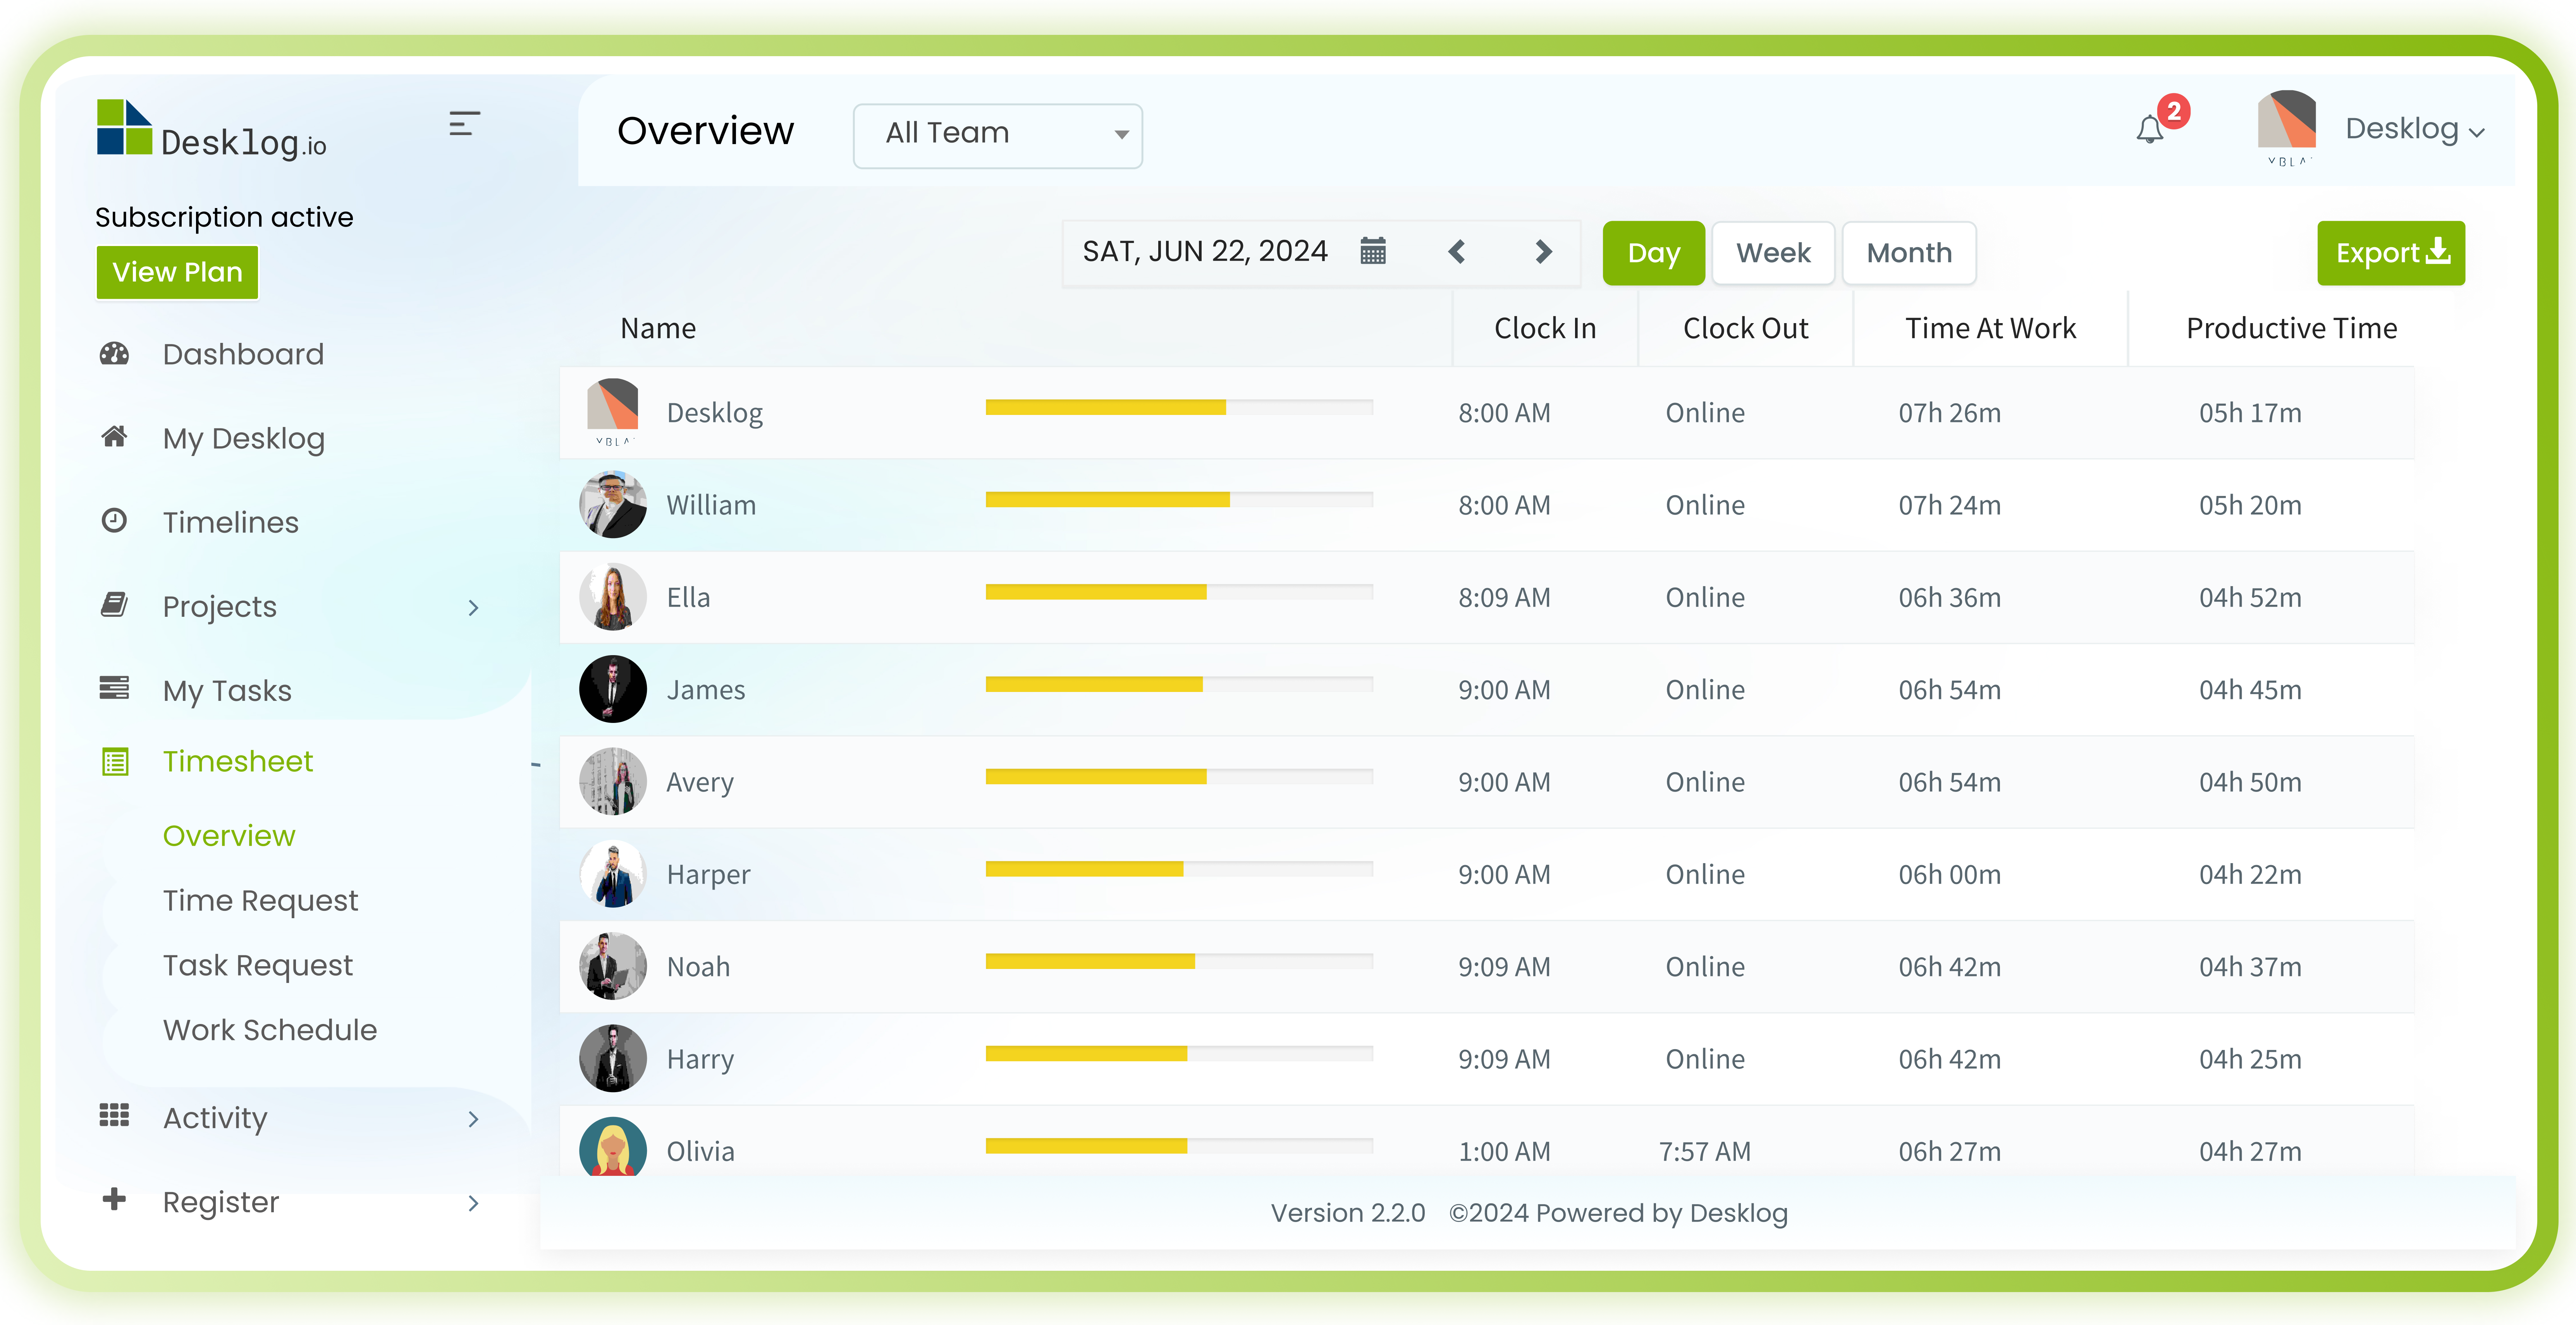Viewport: 2576px width, 1325px height.
Task: Click Harry's avatar photo
Action: tap(613, 1058)
